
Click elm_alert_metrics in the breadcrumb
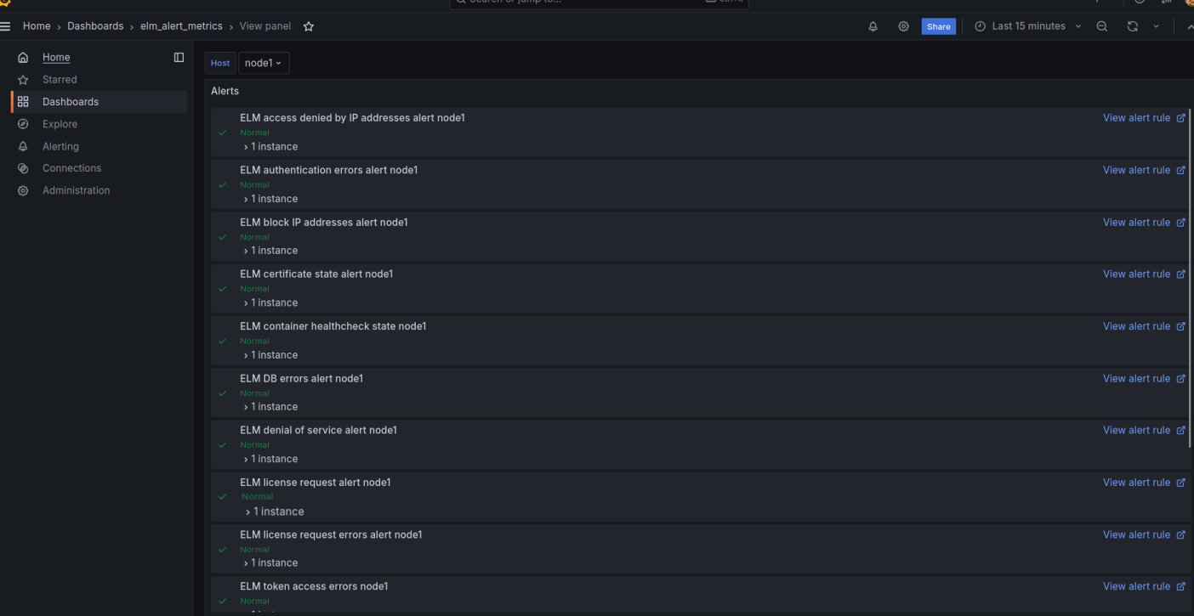[181, 26]
